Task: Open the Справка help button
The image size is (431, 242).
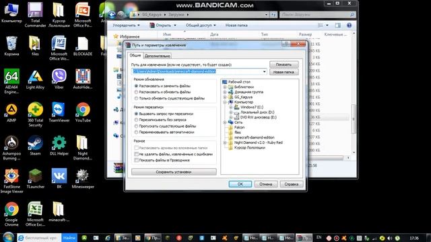Action: [292, 184]
